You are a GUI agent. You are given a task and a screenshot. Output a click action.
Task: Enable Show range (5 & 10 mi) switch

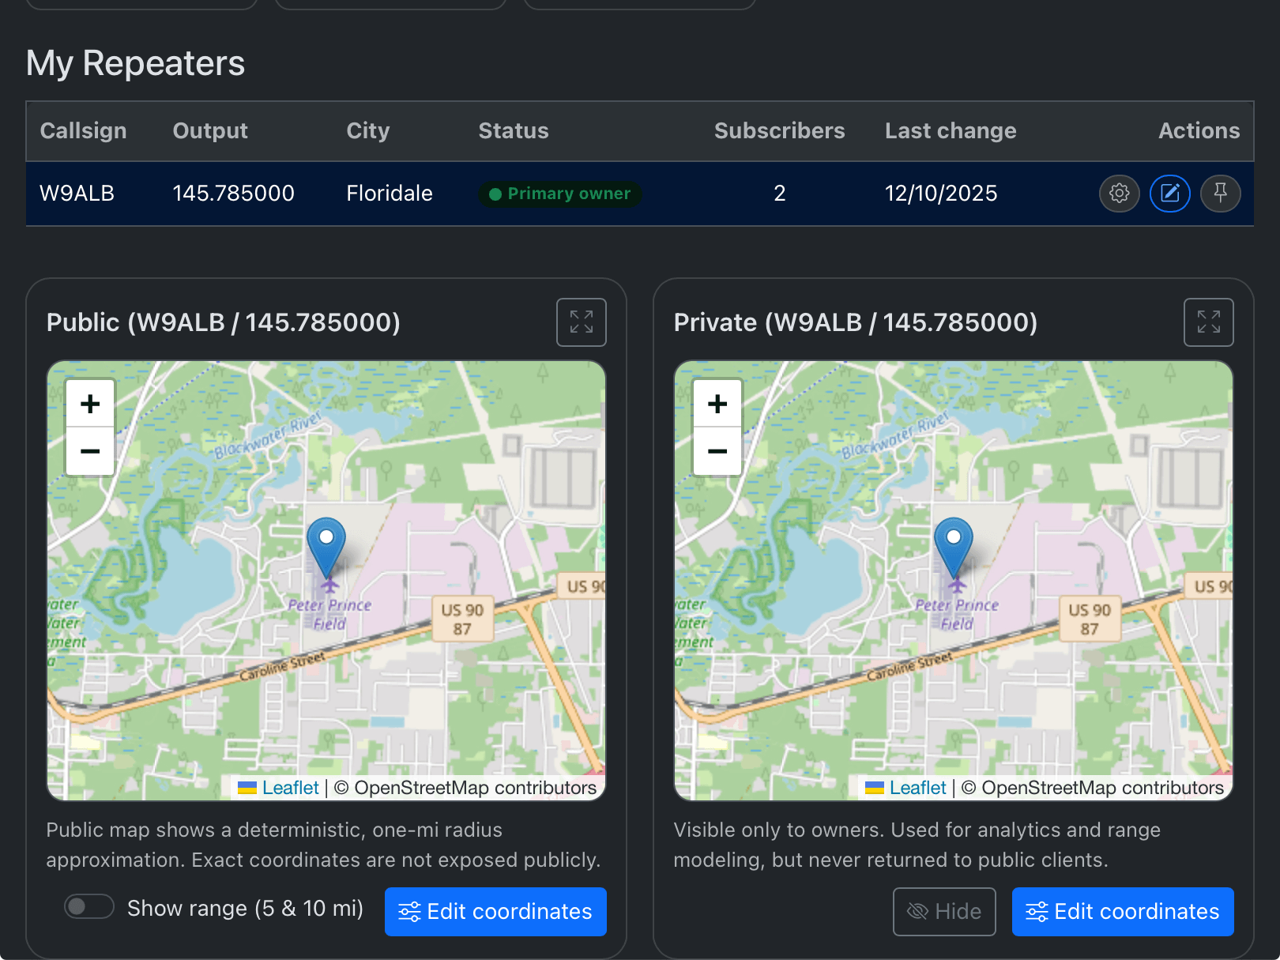tap(89, 907)
